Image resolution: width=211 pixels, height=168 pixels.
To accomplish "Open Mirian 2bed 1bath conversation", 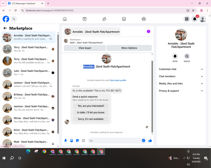I will [x=28, y=120].
